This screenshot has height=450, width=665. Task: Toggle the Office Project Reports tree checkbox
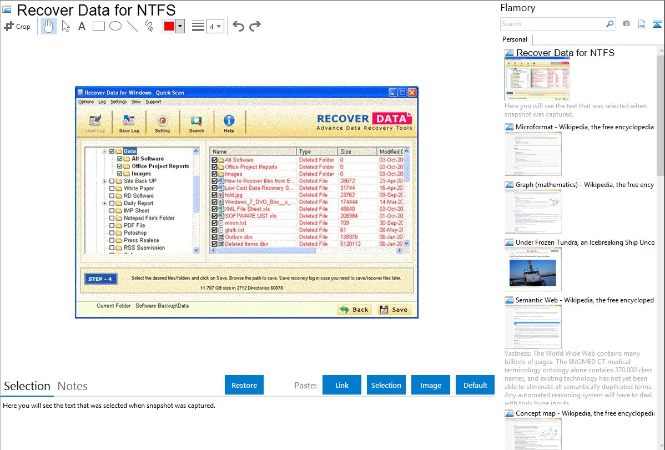point(119,166)
